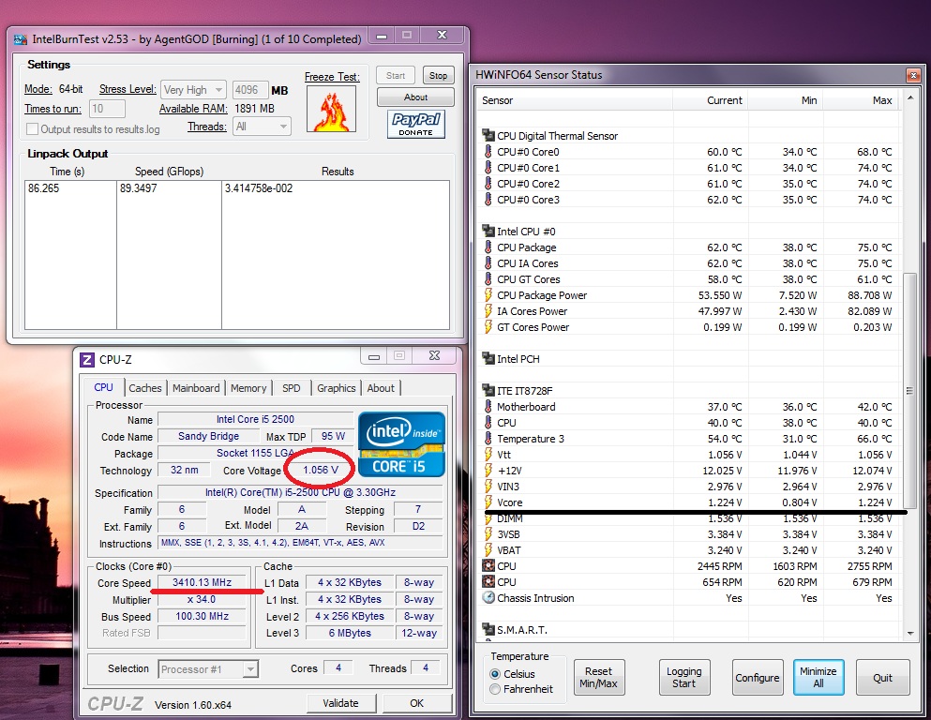Click the lightning icon beside GT Cores Power
This screenshot has height=720, width=931.
point(488,327)
